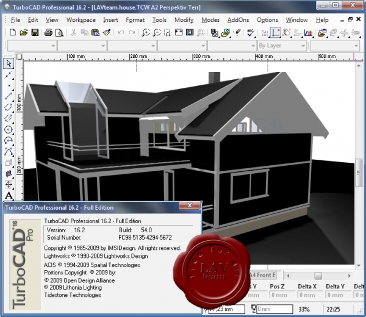Choose the Arc tool

[9, 140]
